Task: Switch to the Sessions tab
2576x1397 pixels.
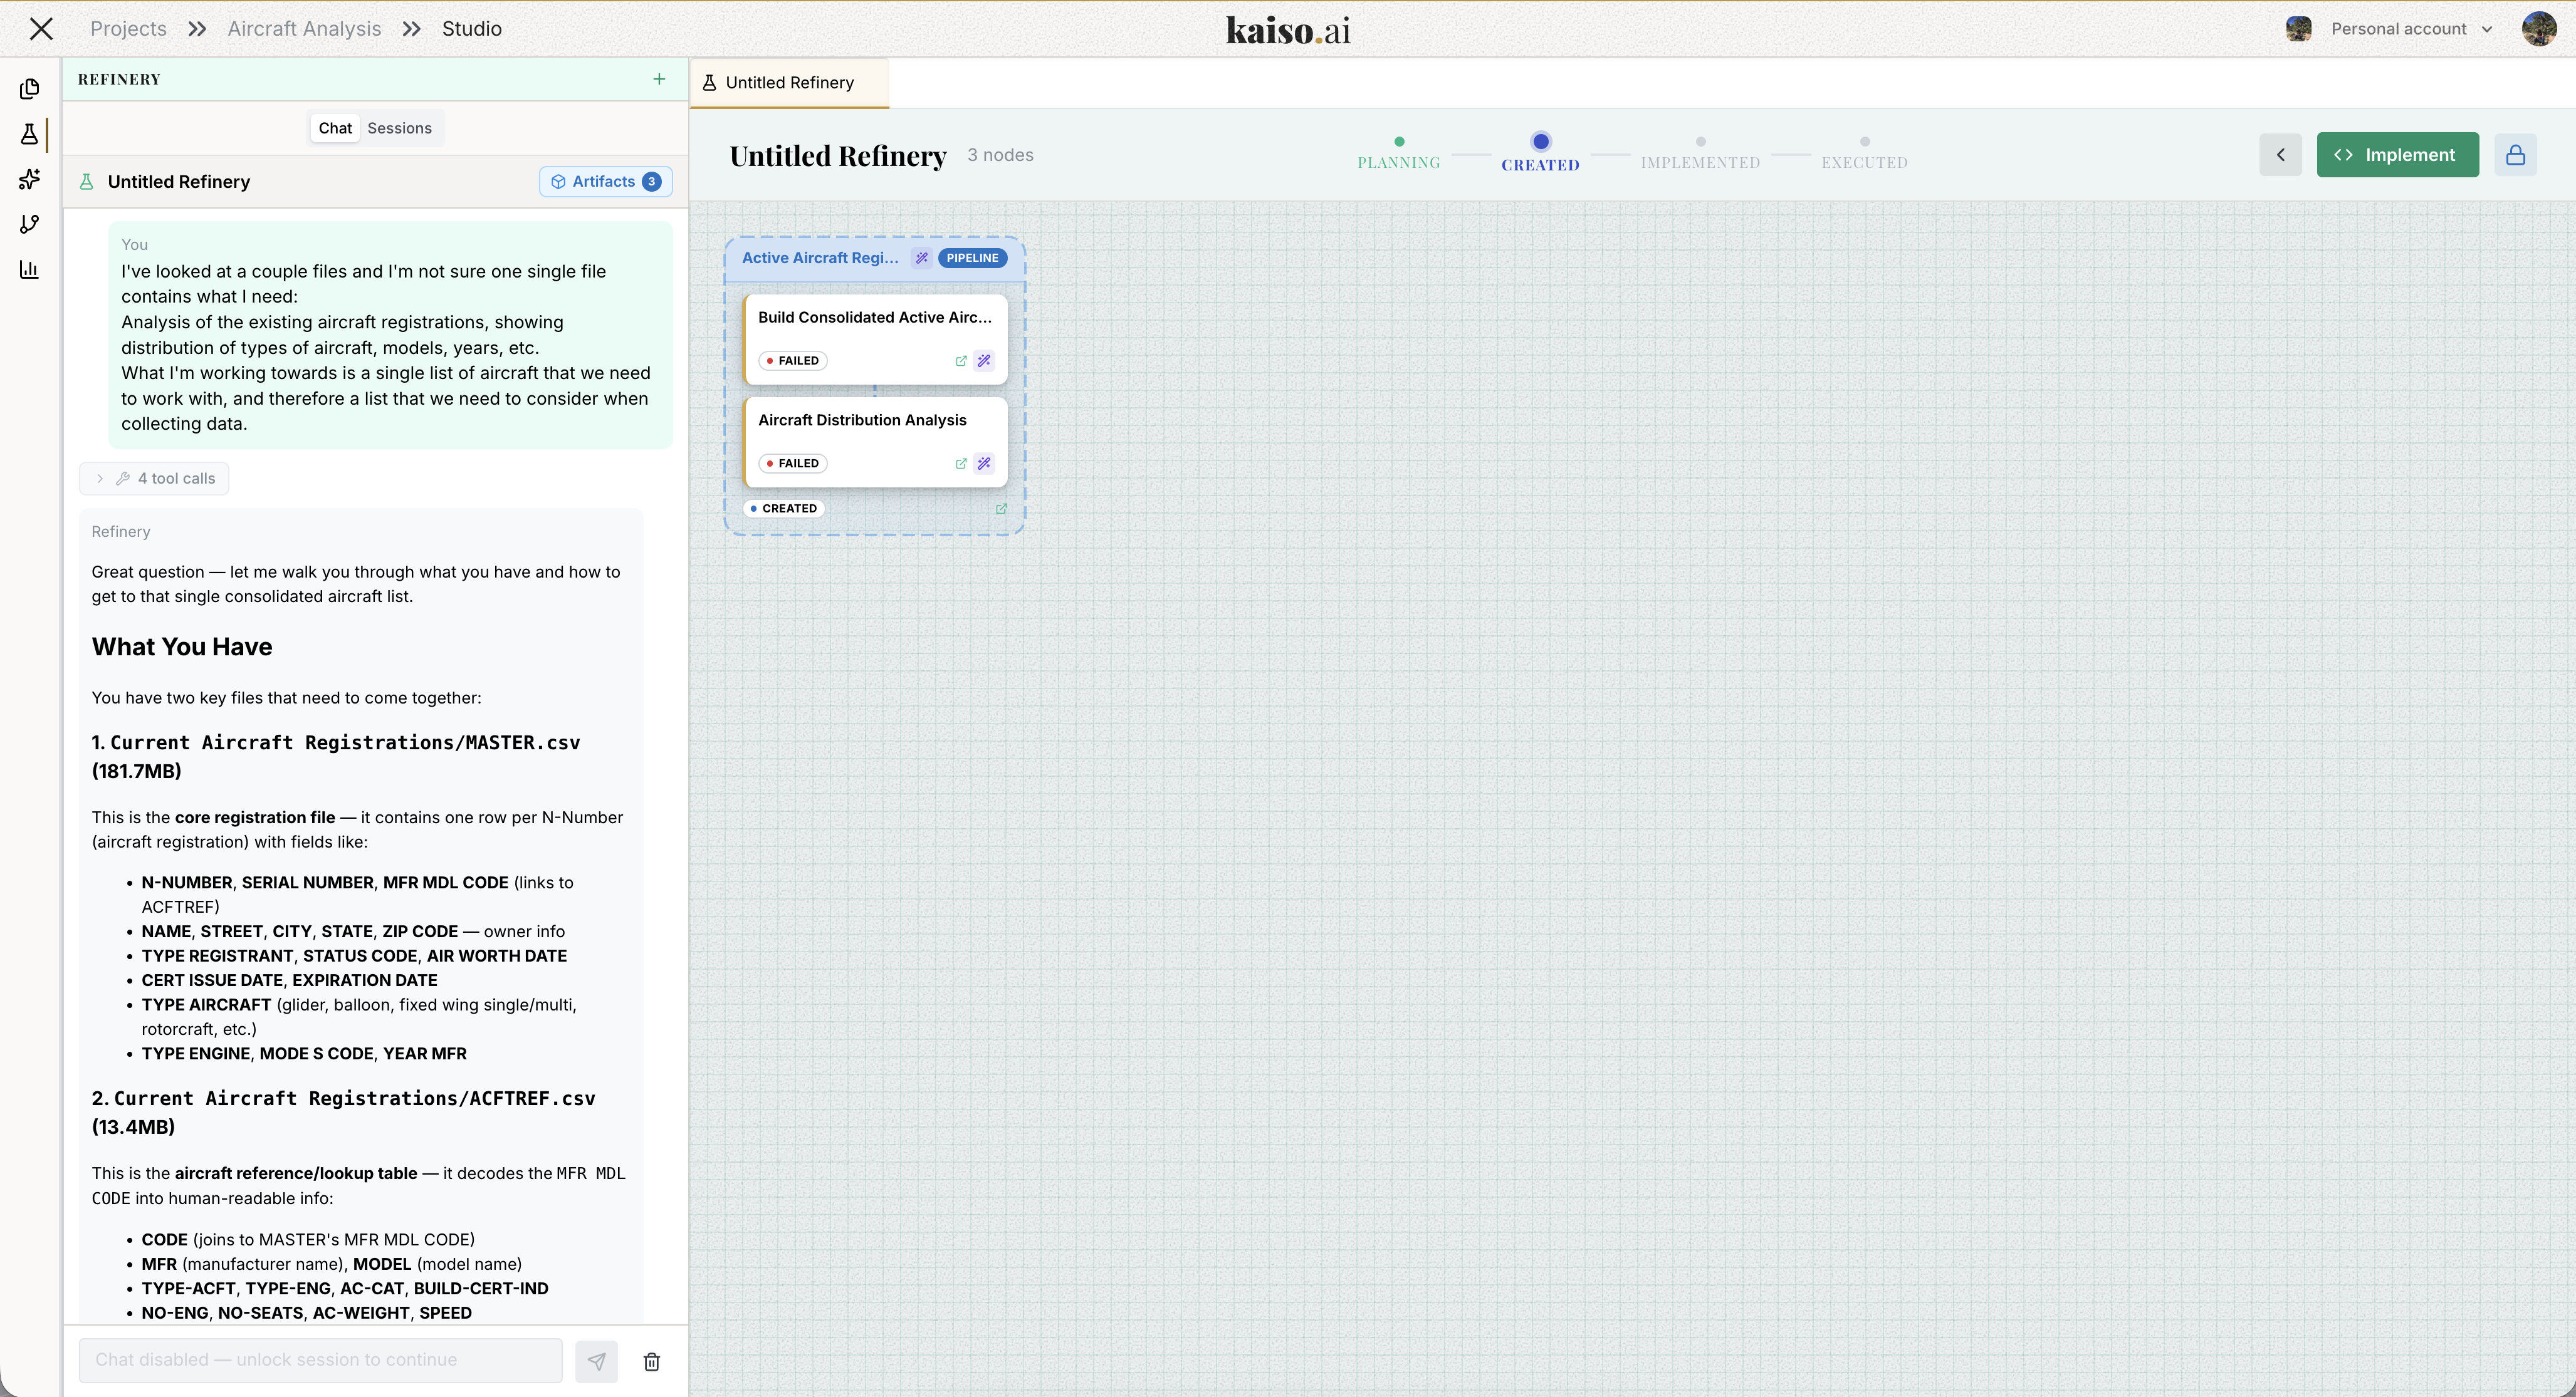Action: [399, 128]
